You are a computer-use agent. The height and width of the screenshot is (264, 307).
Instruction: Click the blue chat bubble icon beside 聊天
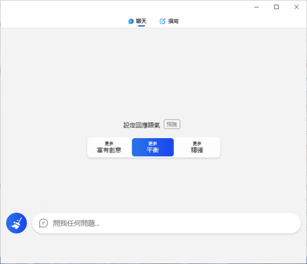tap(131, 21)
